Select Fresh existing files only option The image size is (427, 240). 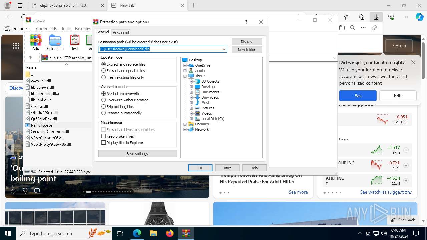pyautogui.click(x=123, y=77)
